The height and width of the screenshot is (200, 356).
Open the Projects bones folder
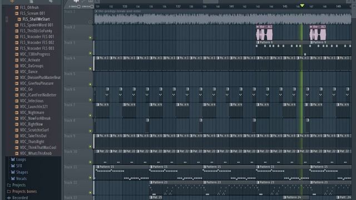point(22,191)
